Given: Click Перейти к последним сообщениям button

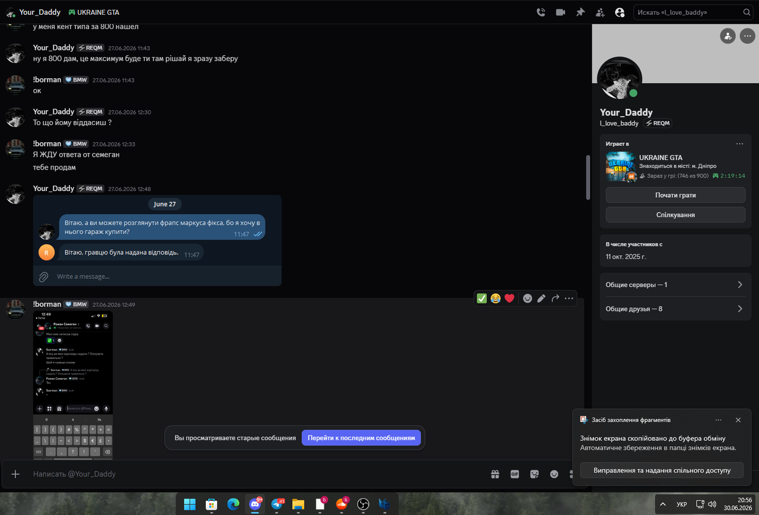Looking at the screenshot, I should pos(362,438).
